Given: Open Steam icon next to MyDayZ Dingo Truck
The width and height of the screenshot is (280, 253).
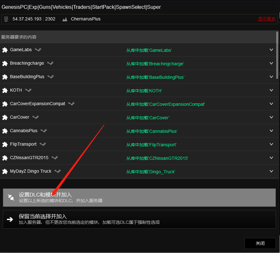Looking at the screenshot, I should coord(58,171).
